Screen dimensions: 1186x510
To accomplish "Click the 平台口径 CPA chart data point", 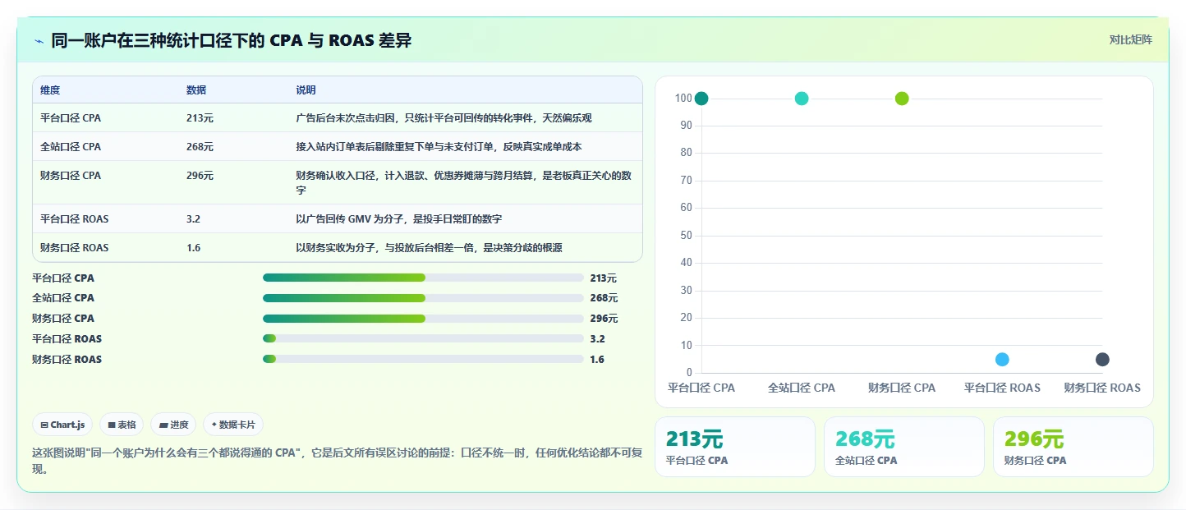I will tap(701, 99).
